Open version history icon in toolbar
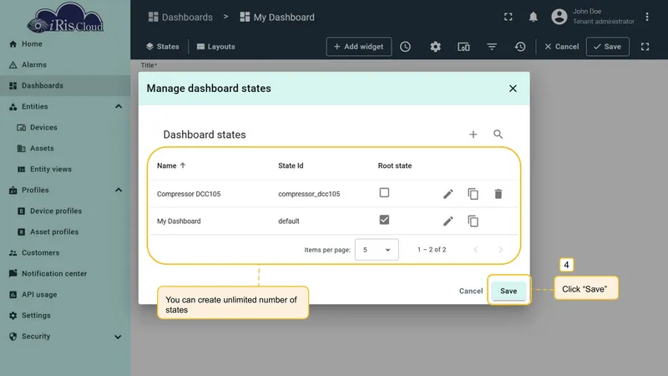Viewport: 668px width, 376px height. (x=519, y=47)
